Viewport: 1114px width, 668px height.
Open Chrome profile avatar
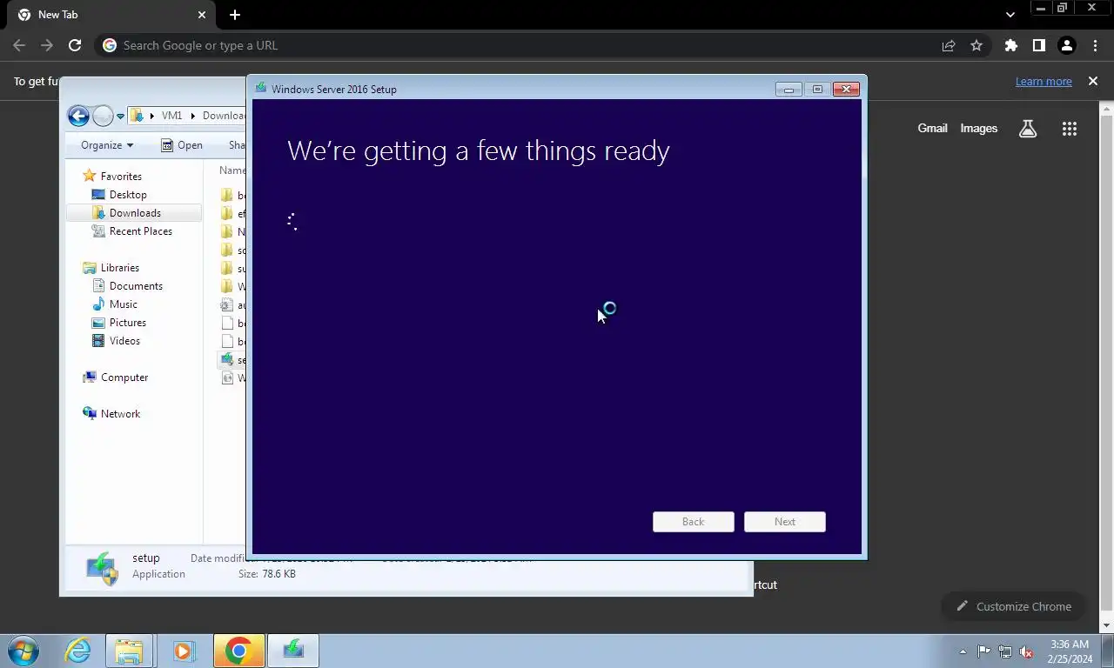click(x=1066, y=45)
